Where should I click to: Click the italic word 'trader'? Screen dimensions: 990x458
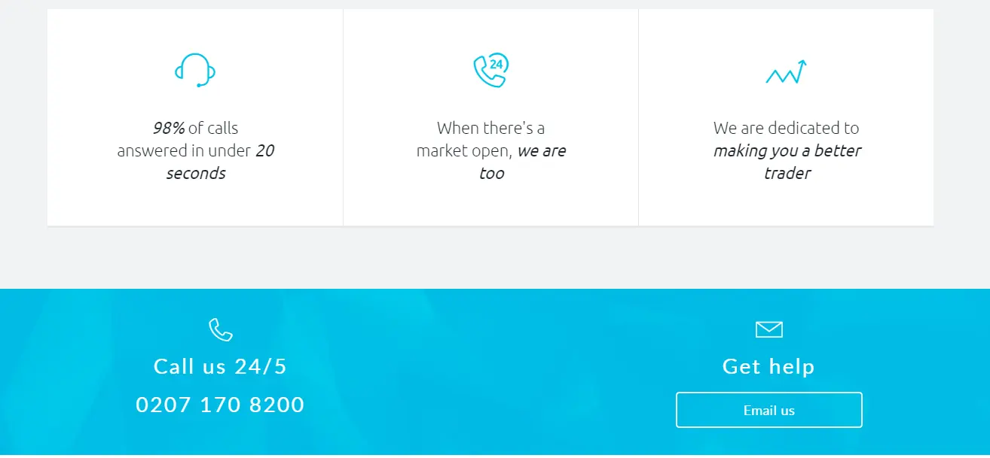coord(787,173)
